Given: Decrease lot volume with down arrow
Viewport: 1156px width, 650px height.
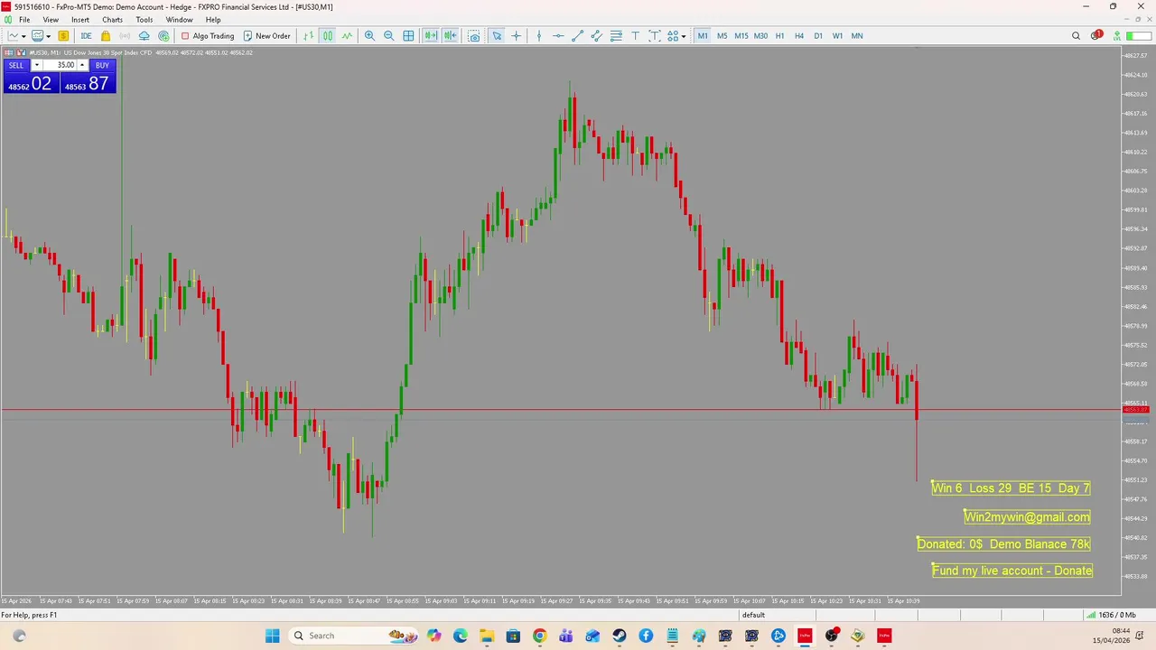Looking at the screenshot, I should point(36,65).
